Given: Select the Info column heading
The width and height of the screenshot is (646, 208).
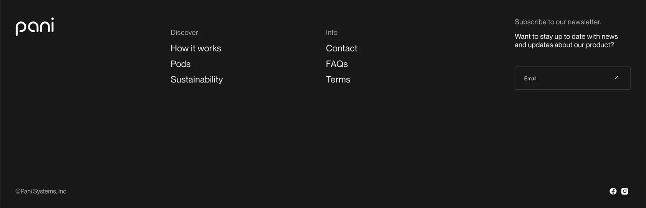Looking at the screenshot, I should click(x=331, y=33).
